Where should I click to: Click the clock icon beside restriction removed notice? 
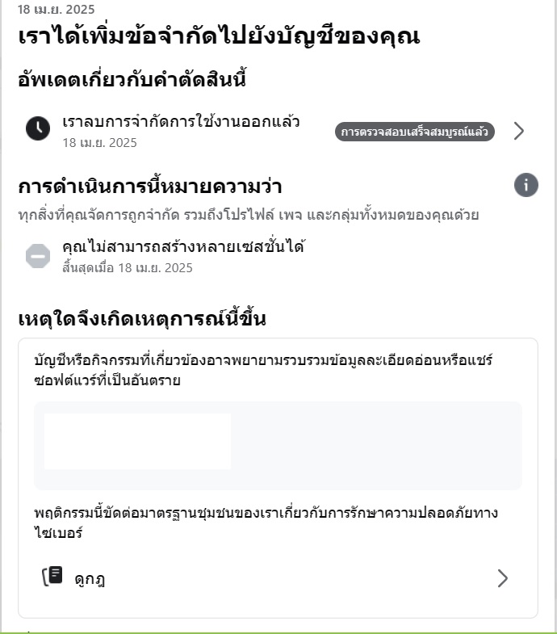point(38,128)
